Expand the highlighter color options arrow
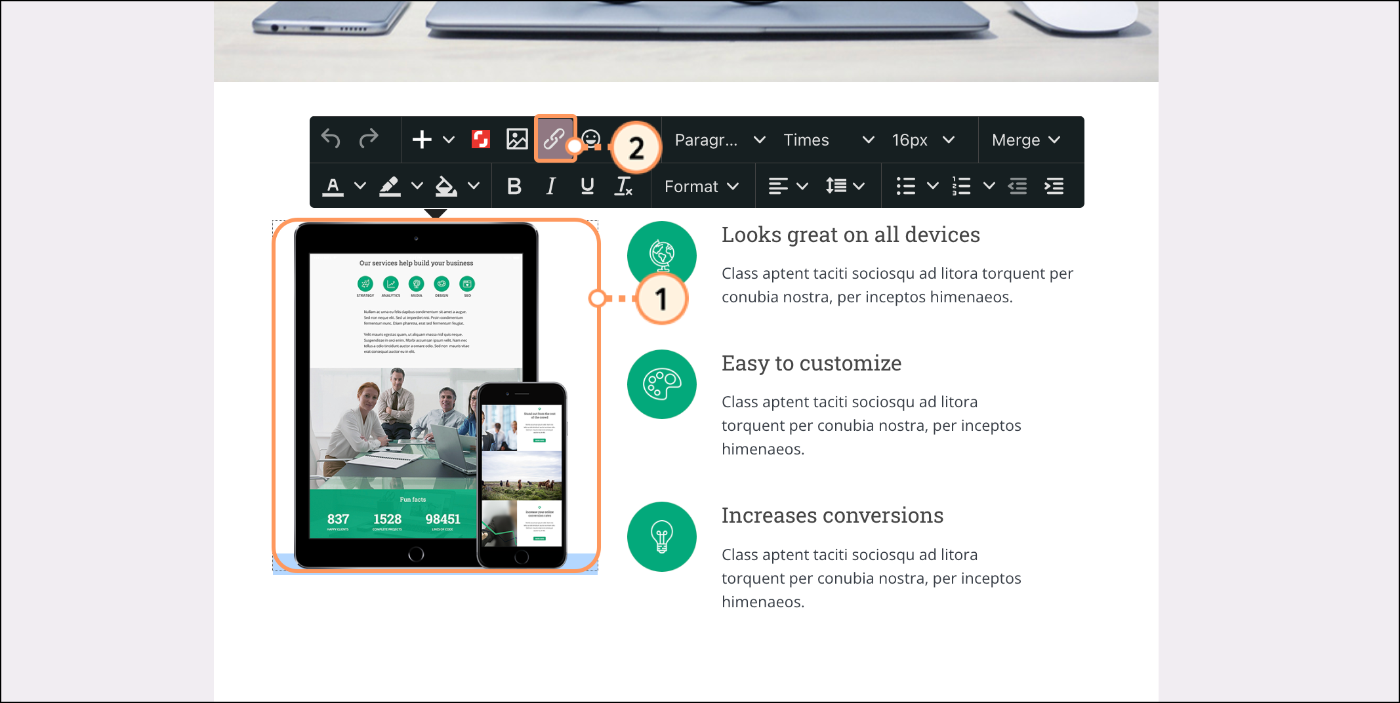 click(417, 186)
